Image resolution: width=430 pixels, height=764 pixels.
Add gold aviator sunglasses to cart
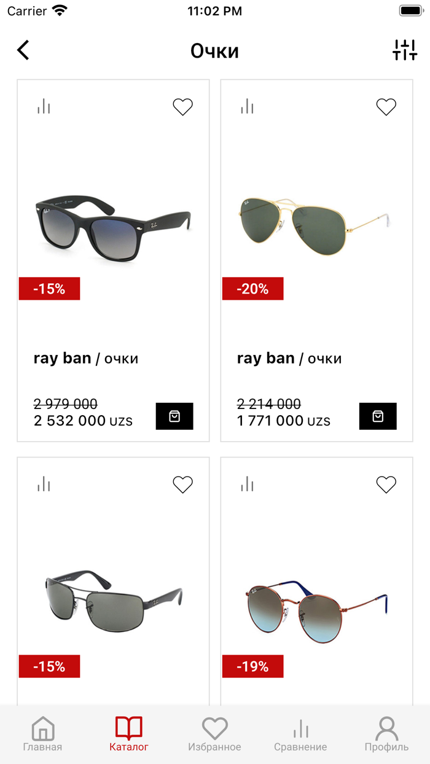click(378, 416)
